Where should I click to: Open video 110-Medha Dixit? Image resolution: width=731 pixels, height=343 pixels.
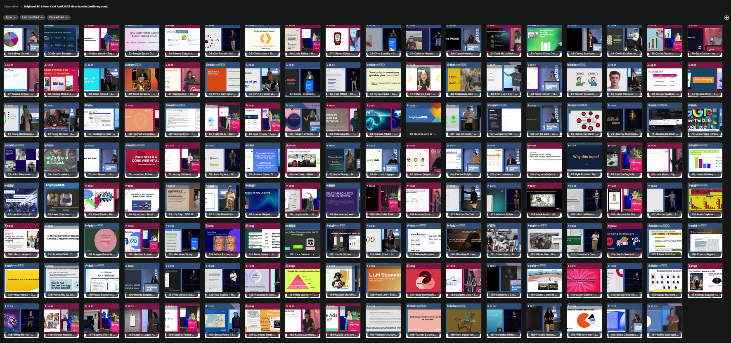coord(61,240)
